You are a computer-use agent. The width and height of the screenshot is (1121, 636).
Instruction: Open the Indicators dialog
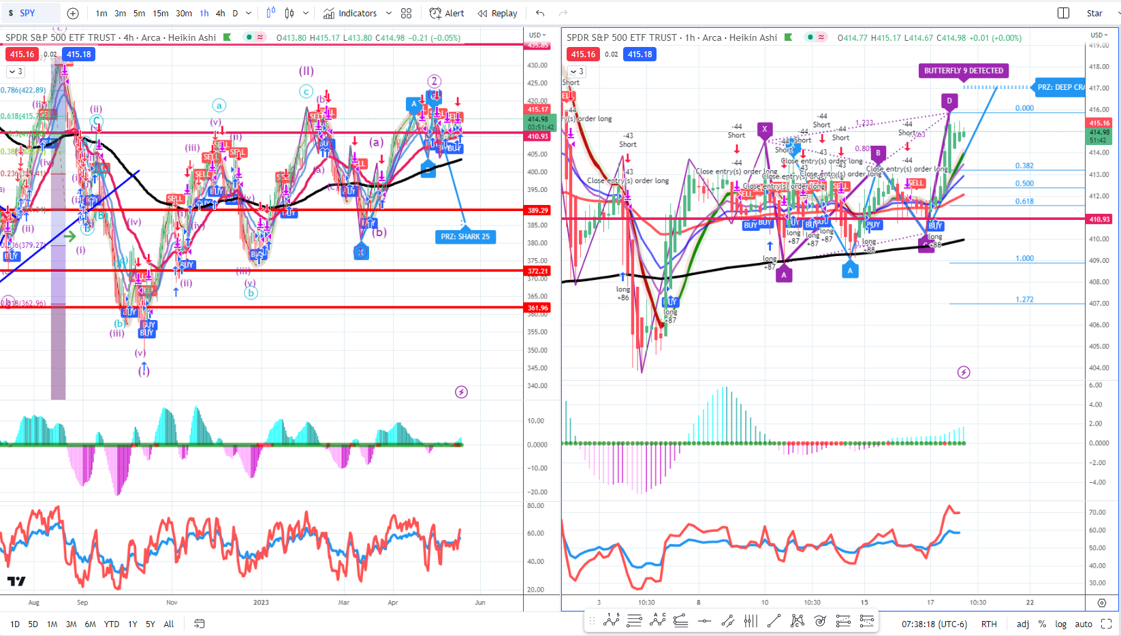[x=350, y=13]
